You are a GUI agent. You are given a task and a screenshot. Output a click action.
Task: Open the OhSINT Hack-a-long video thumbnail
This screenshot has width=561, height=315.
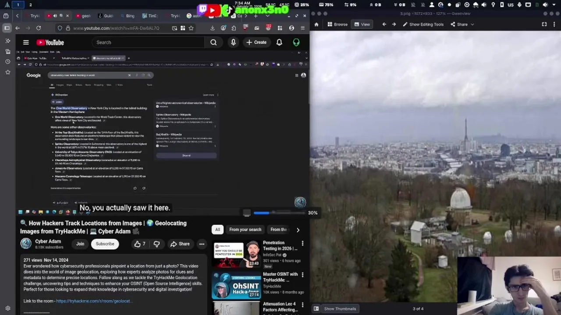click(236, 285)
